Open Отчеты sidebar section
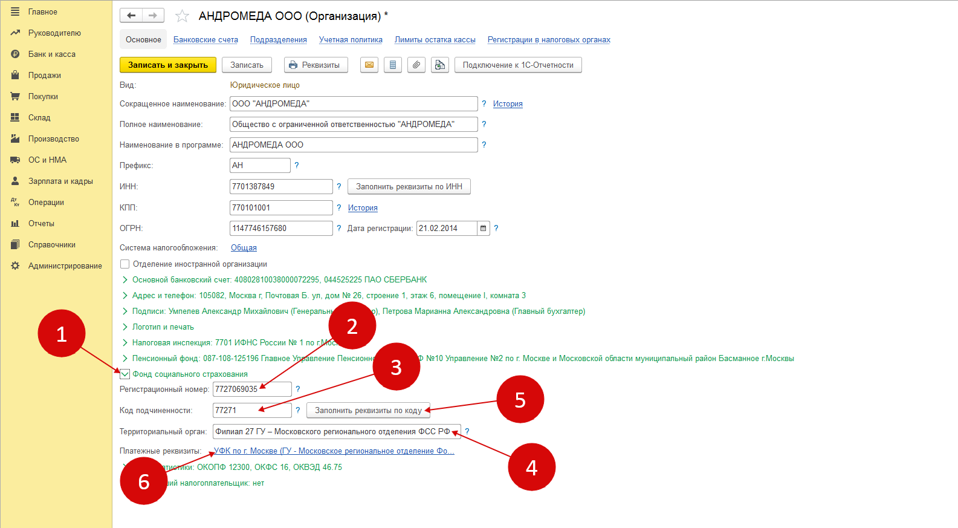The image size is (958, 528). point(41,224)
